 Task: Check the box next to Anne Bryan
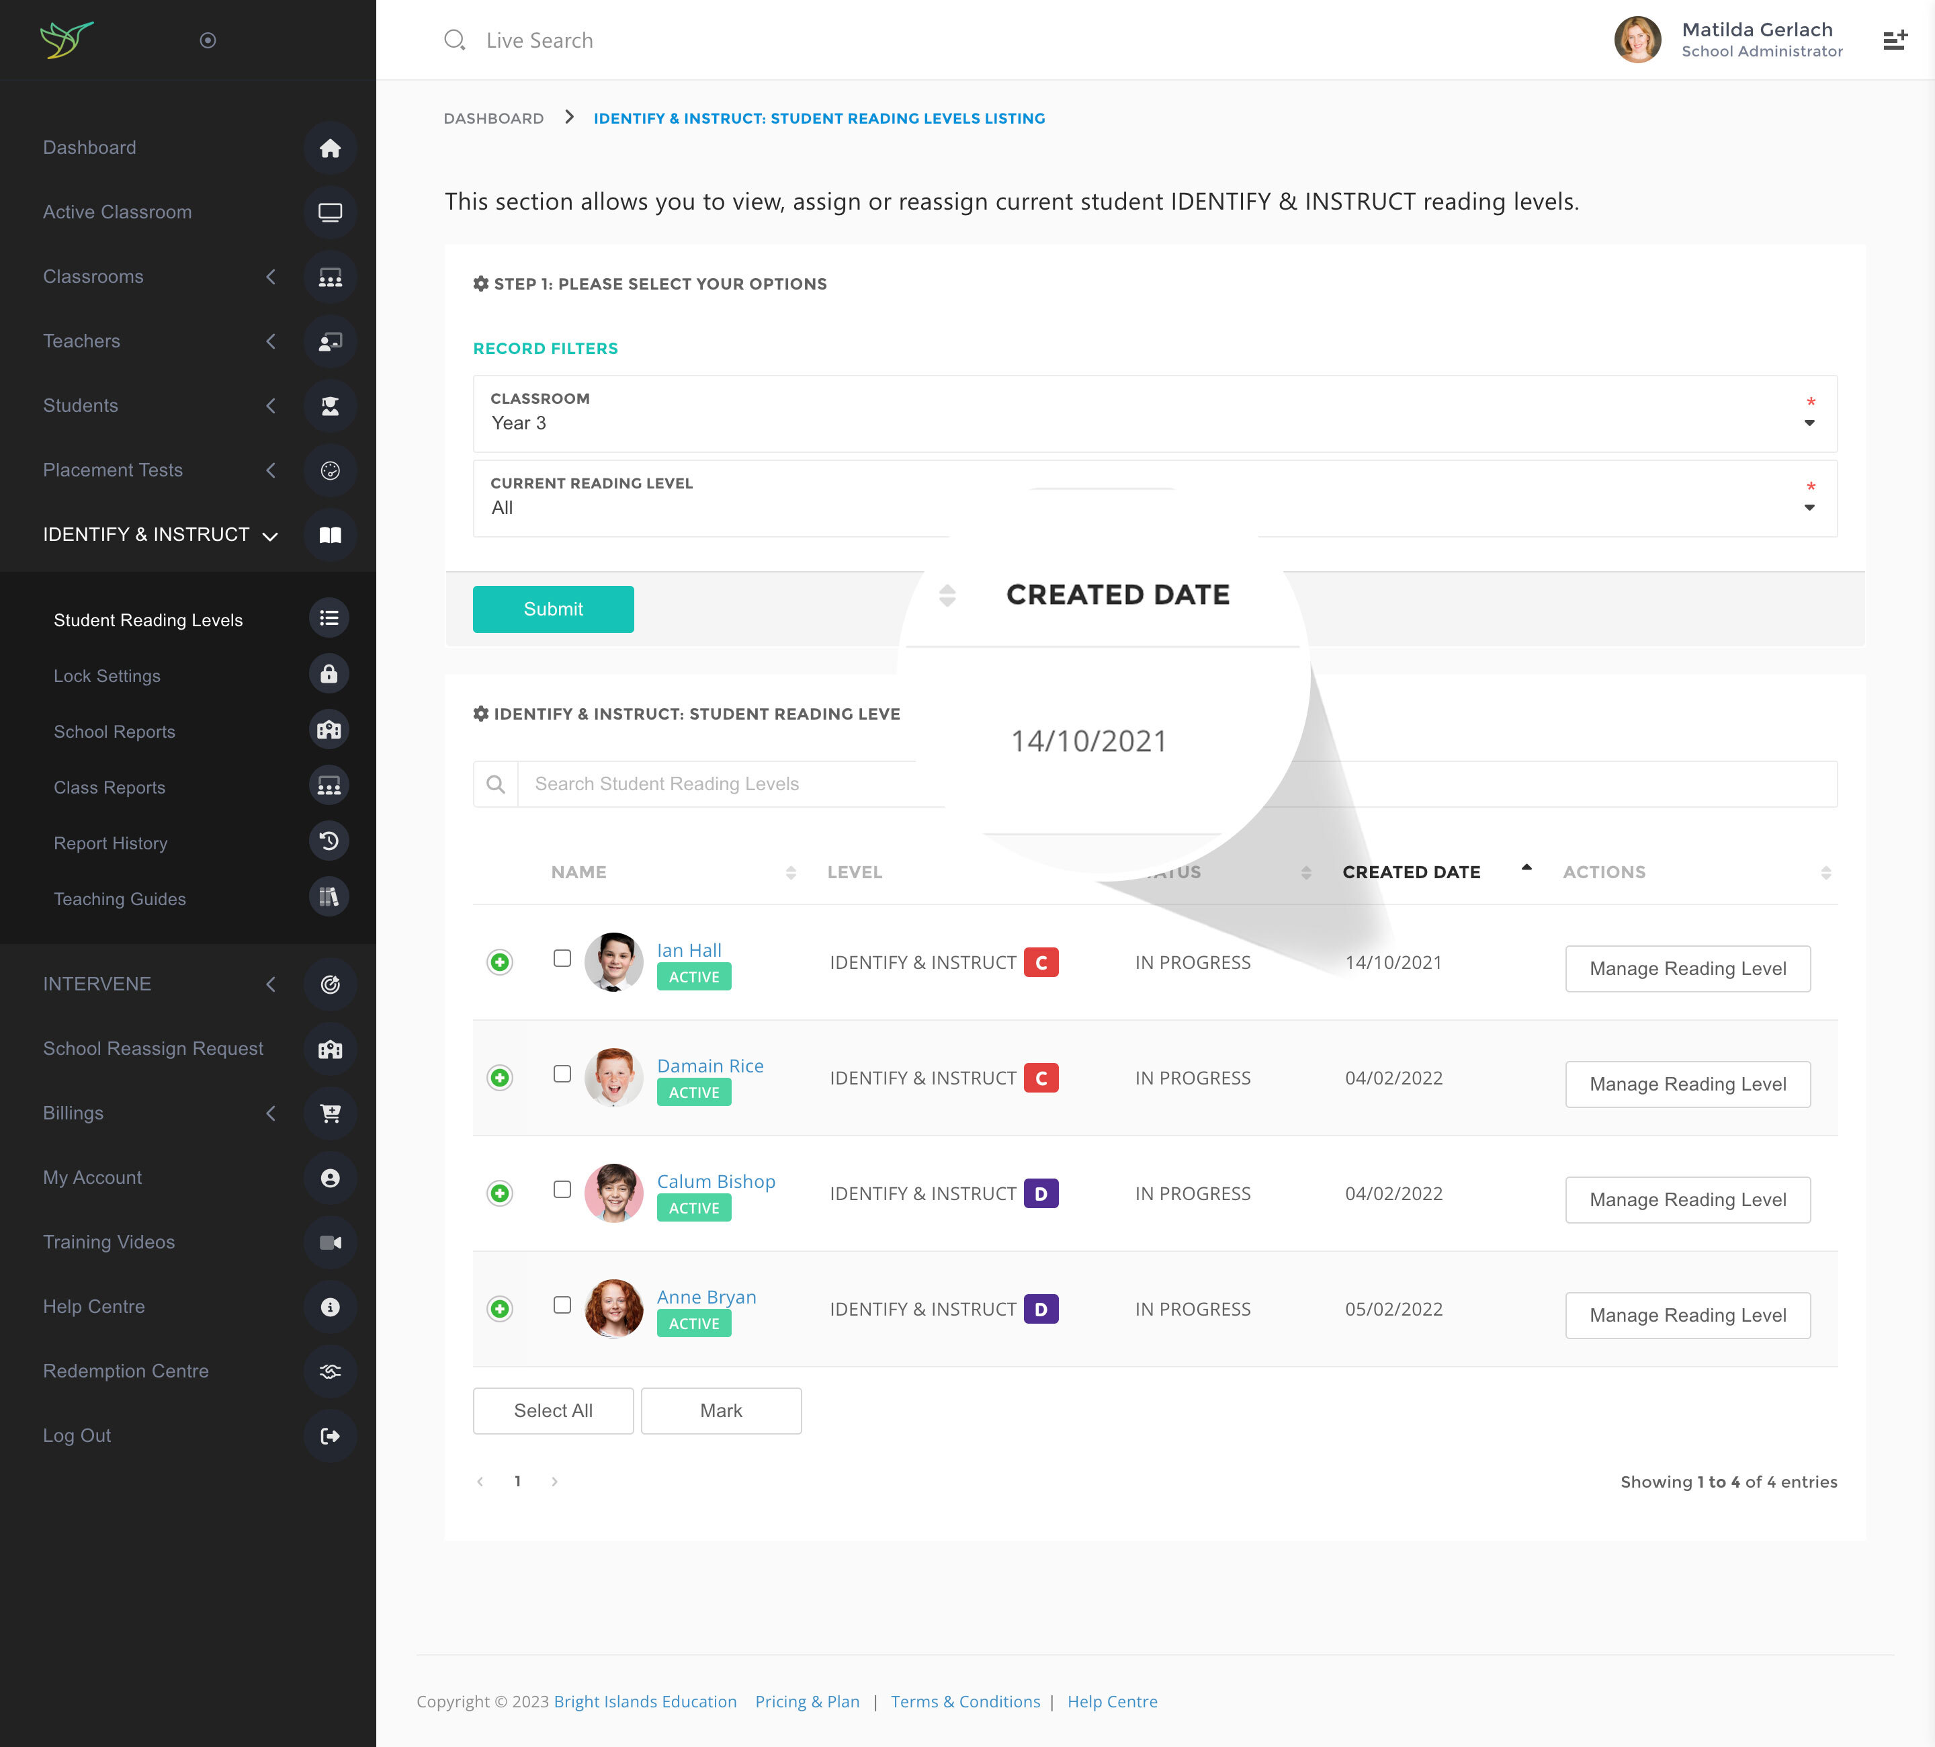coord(562,1306)
